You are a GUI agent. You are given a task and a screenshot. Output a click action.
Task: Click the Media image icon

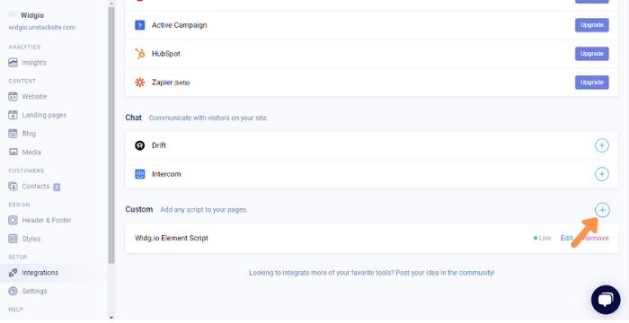pyautogui.click(x=13, y=153)
